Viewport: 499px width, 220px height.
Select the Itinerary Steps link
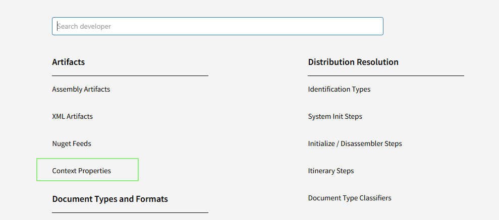pos(331,171)
